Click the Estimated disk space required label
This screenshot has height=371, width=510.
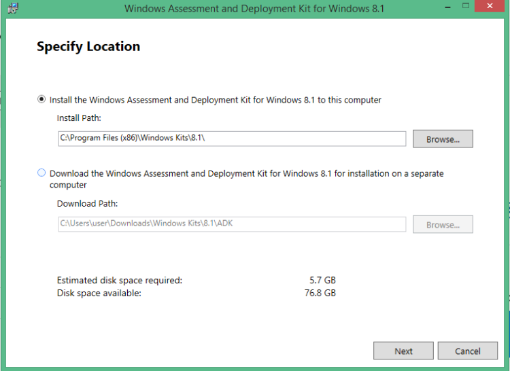pyautogui.click(x=120, y=280)
